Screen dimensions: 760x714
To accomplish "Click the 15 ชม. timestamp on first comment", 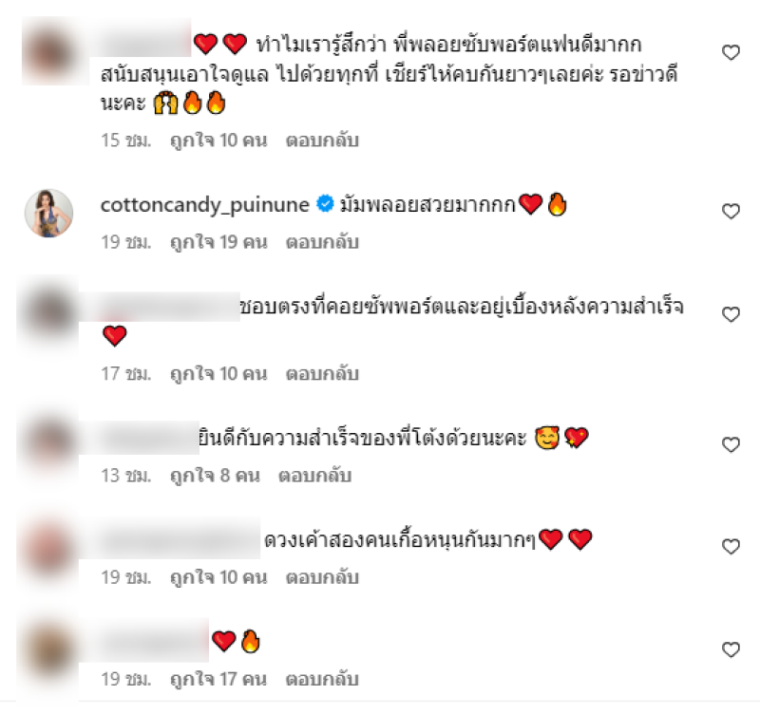I will click(126, 140).
